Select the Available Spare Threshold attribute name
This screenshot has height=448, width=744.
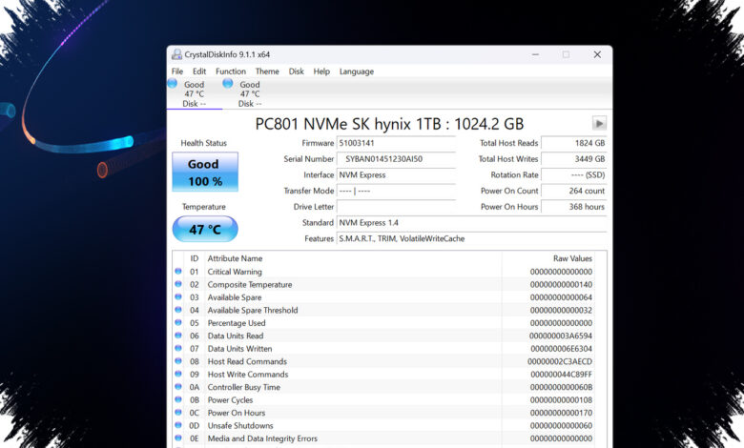tap(253, 310)
